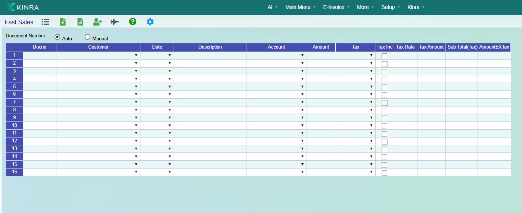Click the Kinra logo

[x=23, y=7]
